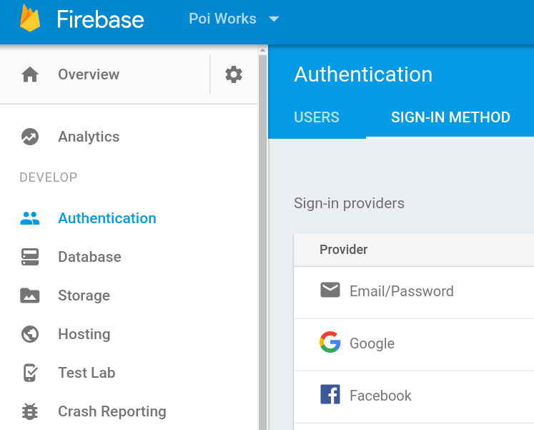
Task: Open the project settings gear icon
Action: tap(234, 74)
